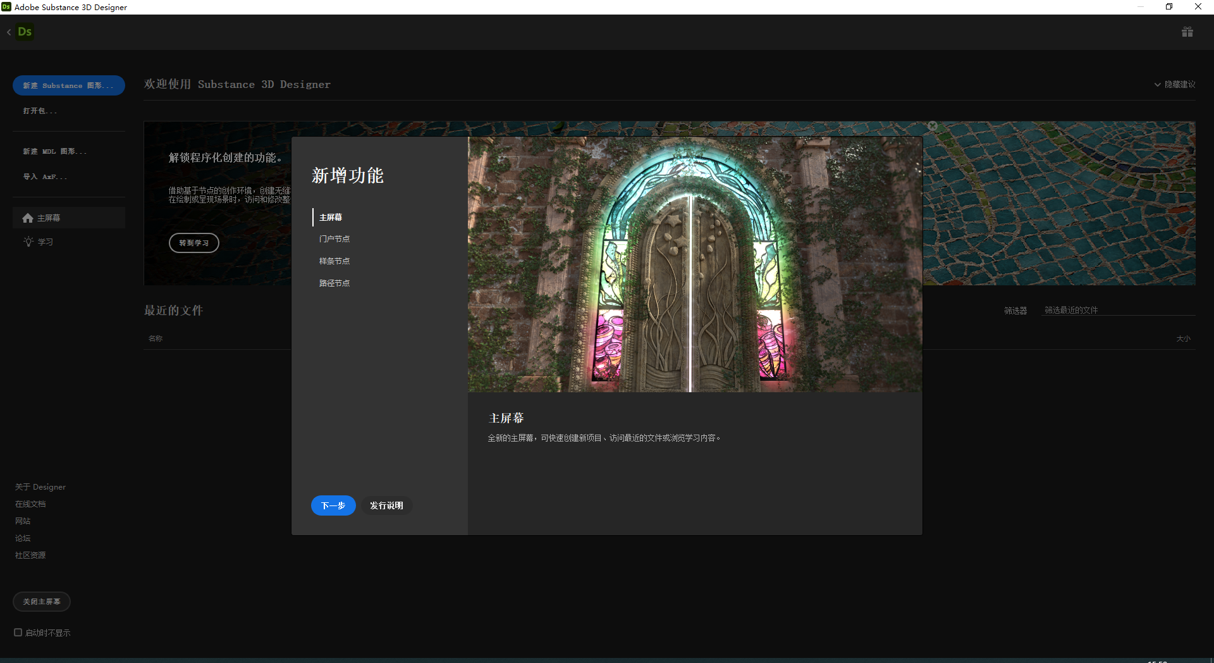
Task: Expand the 筛选器 filter options
Action: [x=1015, y=310]
